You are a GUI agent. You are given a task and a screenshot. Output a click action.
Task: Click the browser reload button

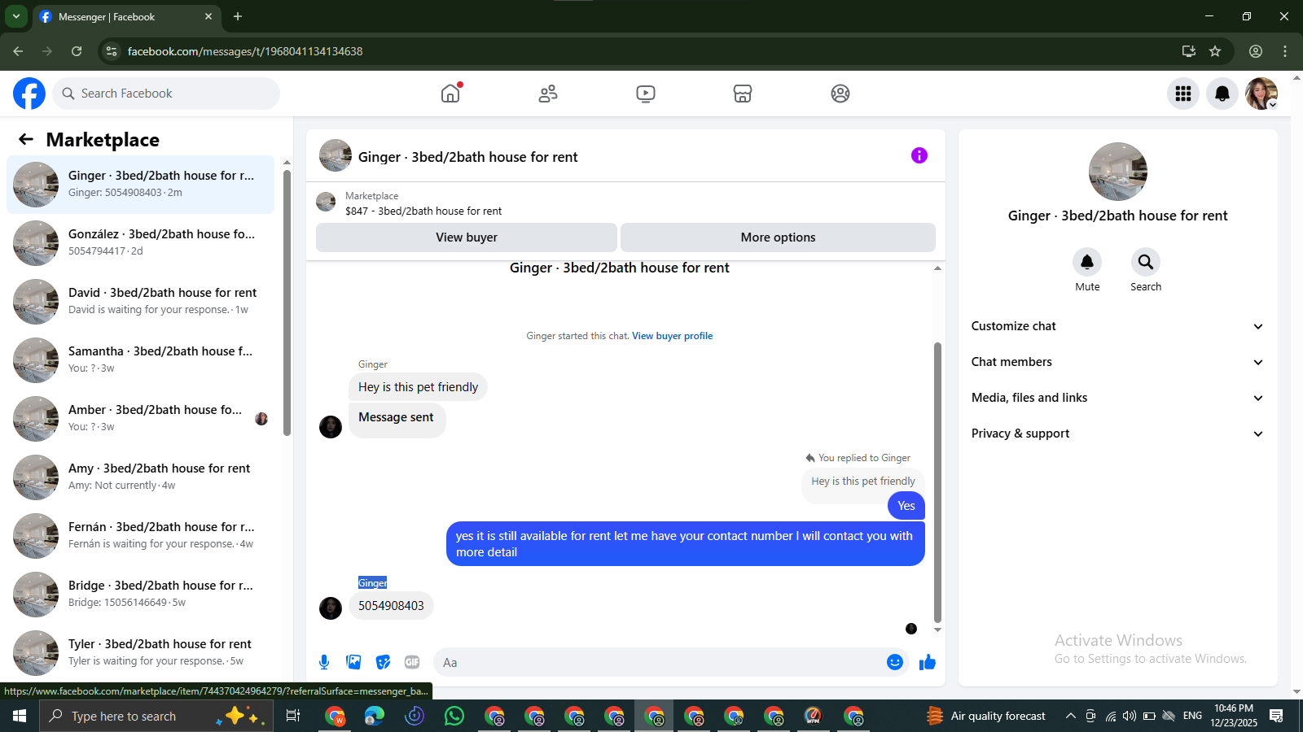(x=77, y=51)
